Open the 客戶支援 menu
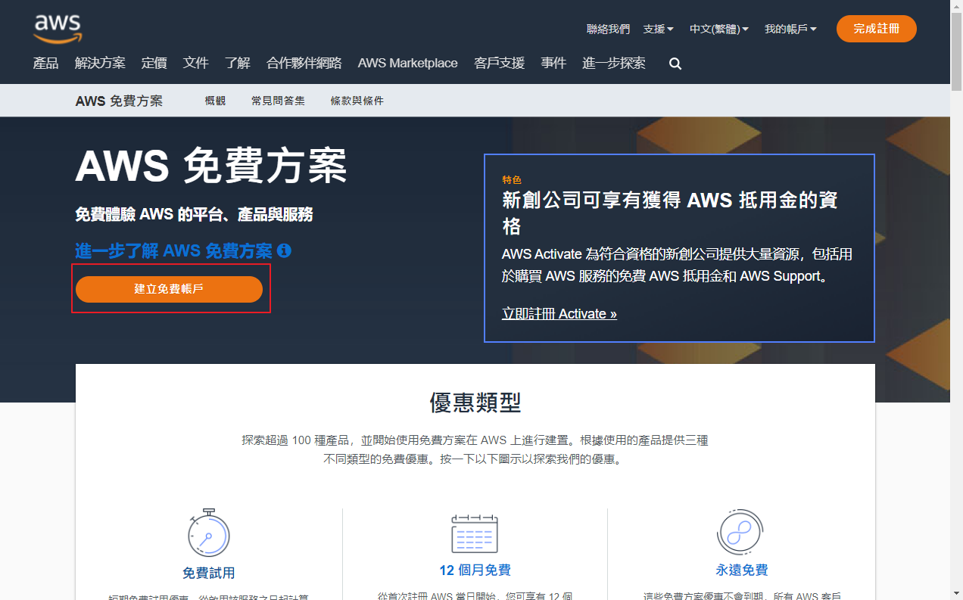 pos(500,63)
